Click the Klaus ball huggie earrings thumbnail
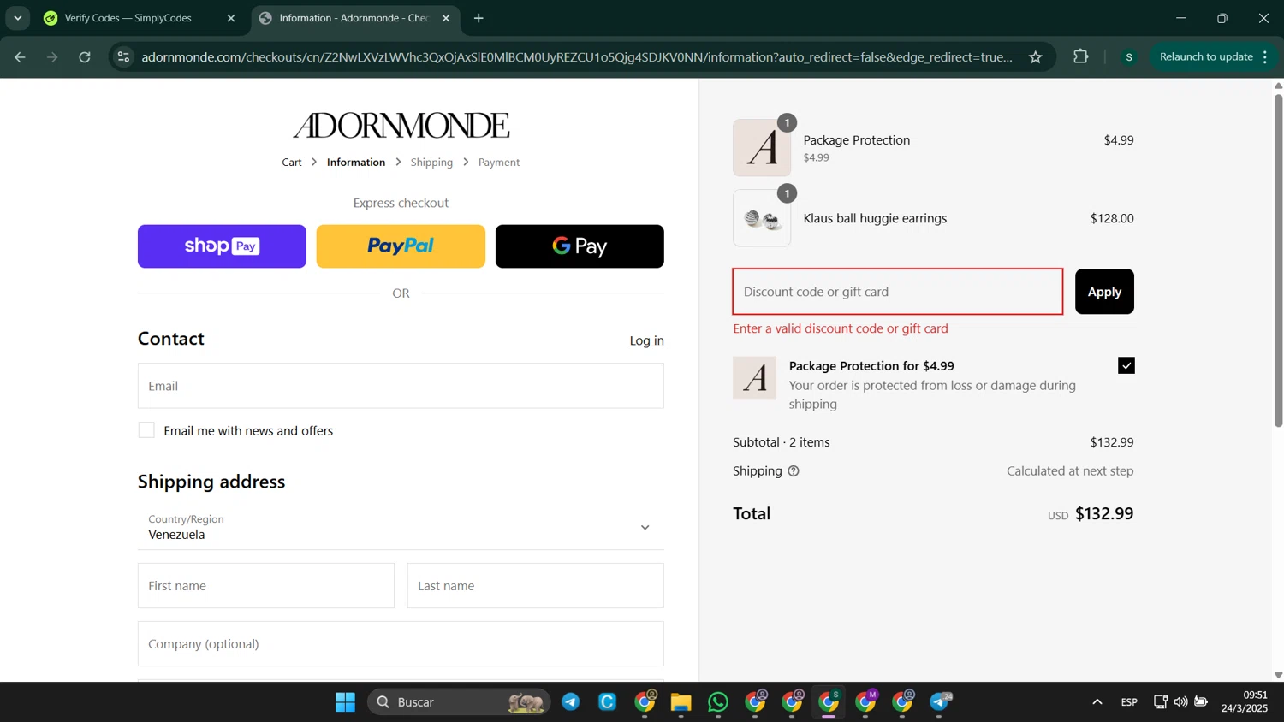1284x722 pixels. (x=762, y=219)
